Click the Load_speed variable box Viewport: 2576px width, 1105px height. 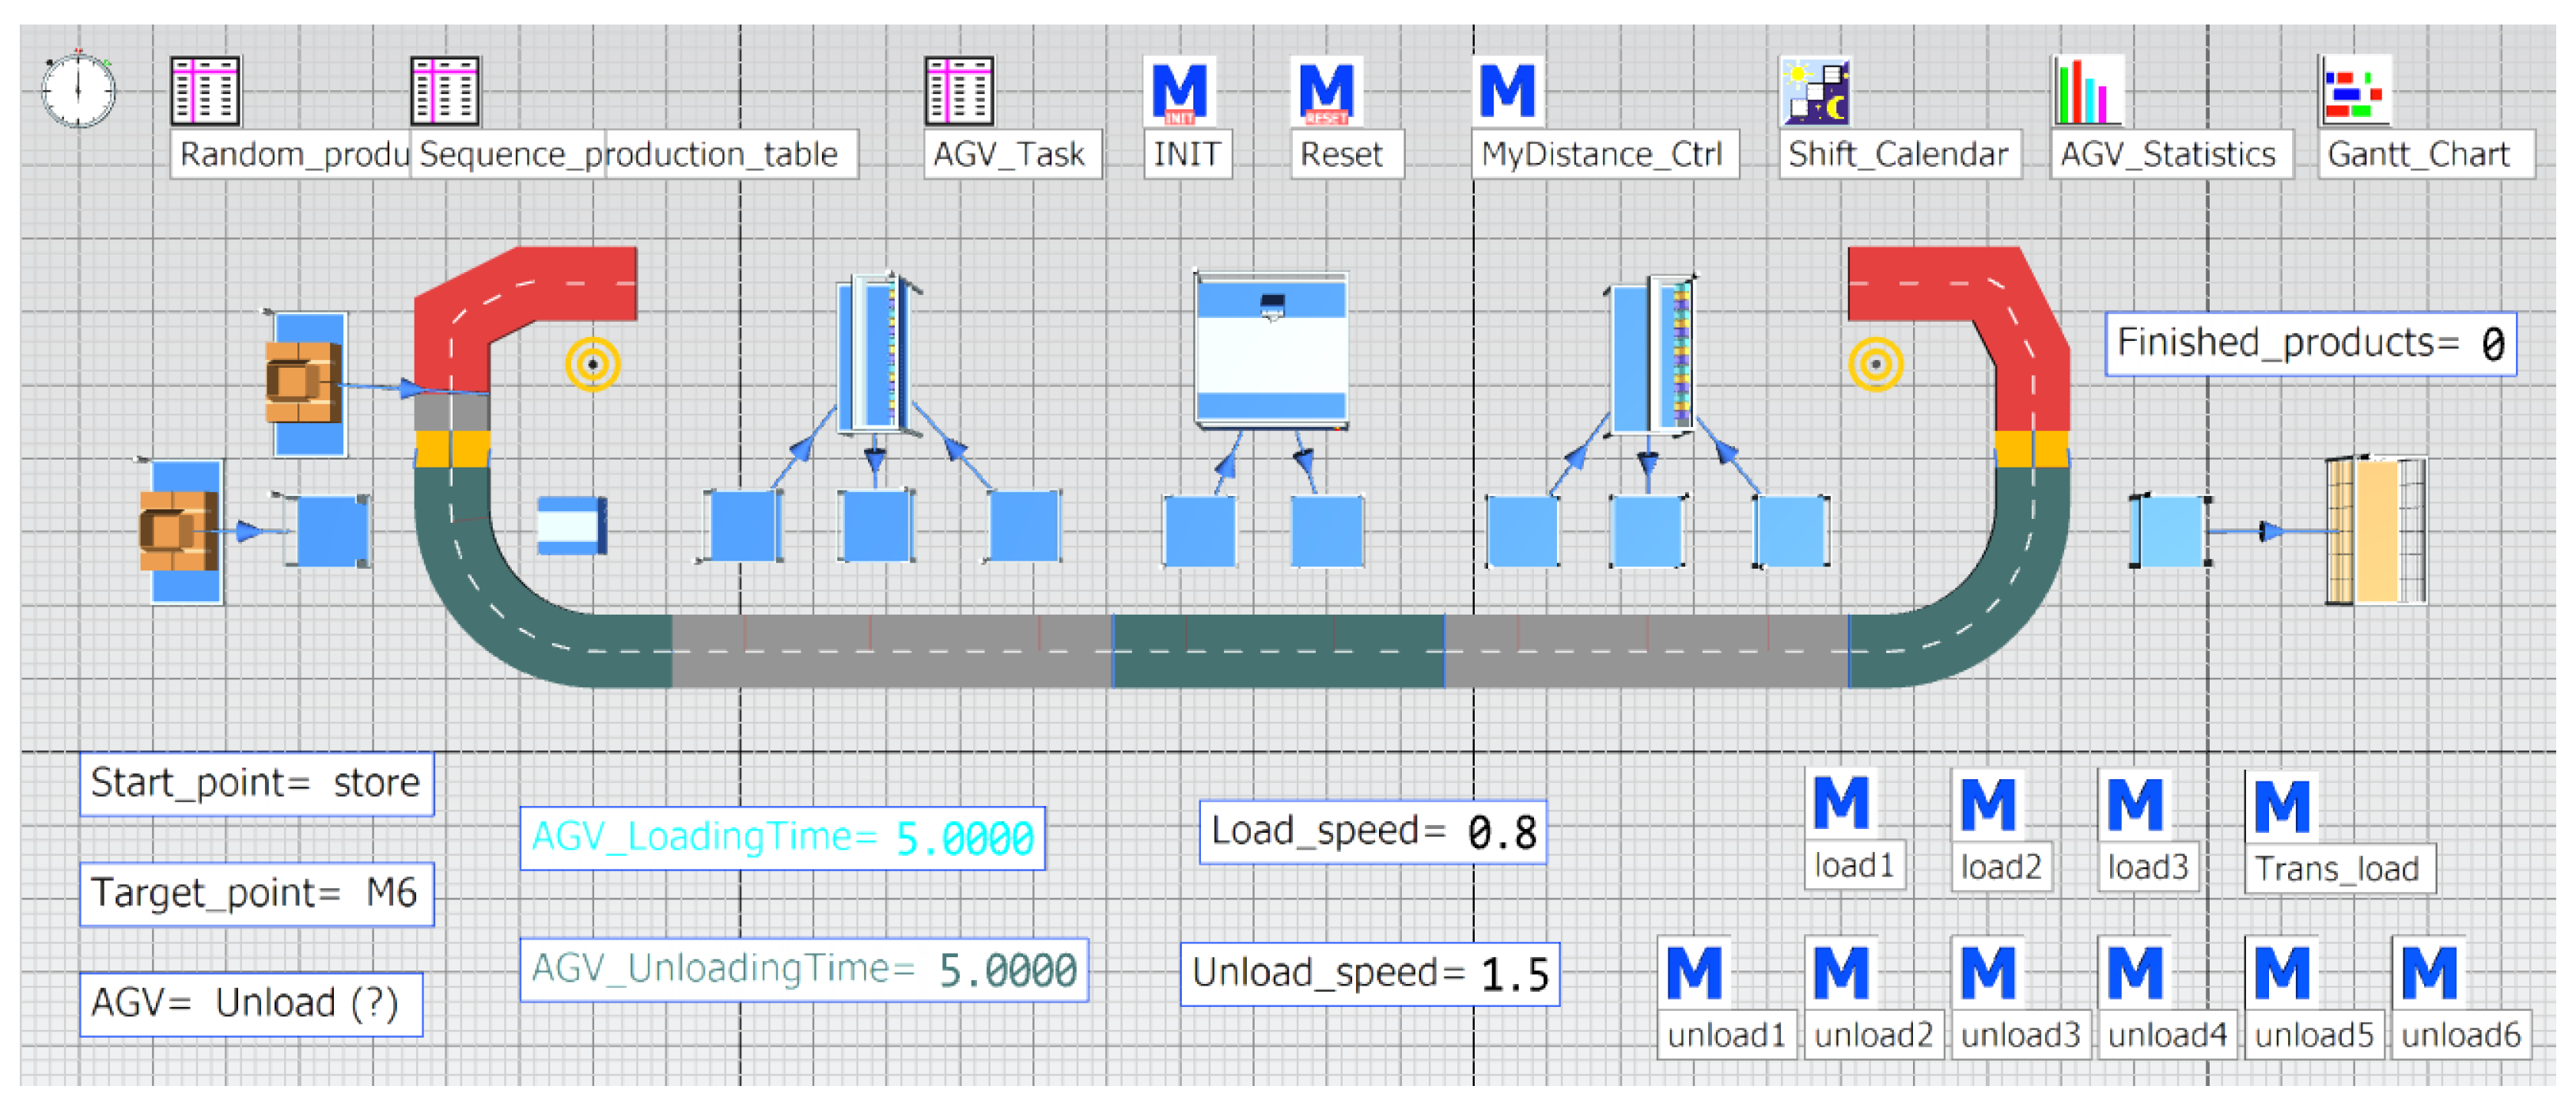coord(1372,832)
